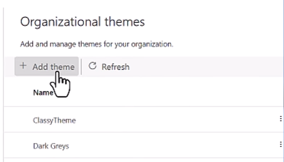The image size is (284, 162).
Task: Select the Dark Greys theme name
Action: [x=51, y=146]
